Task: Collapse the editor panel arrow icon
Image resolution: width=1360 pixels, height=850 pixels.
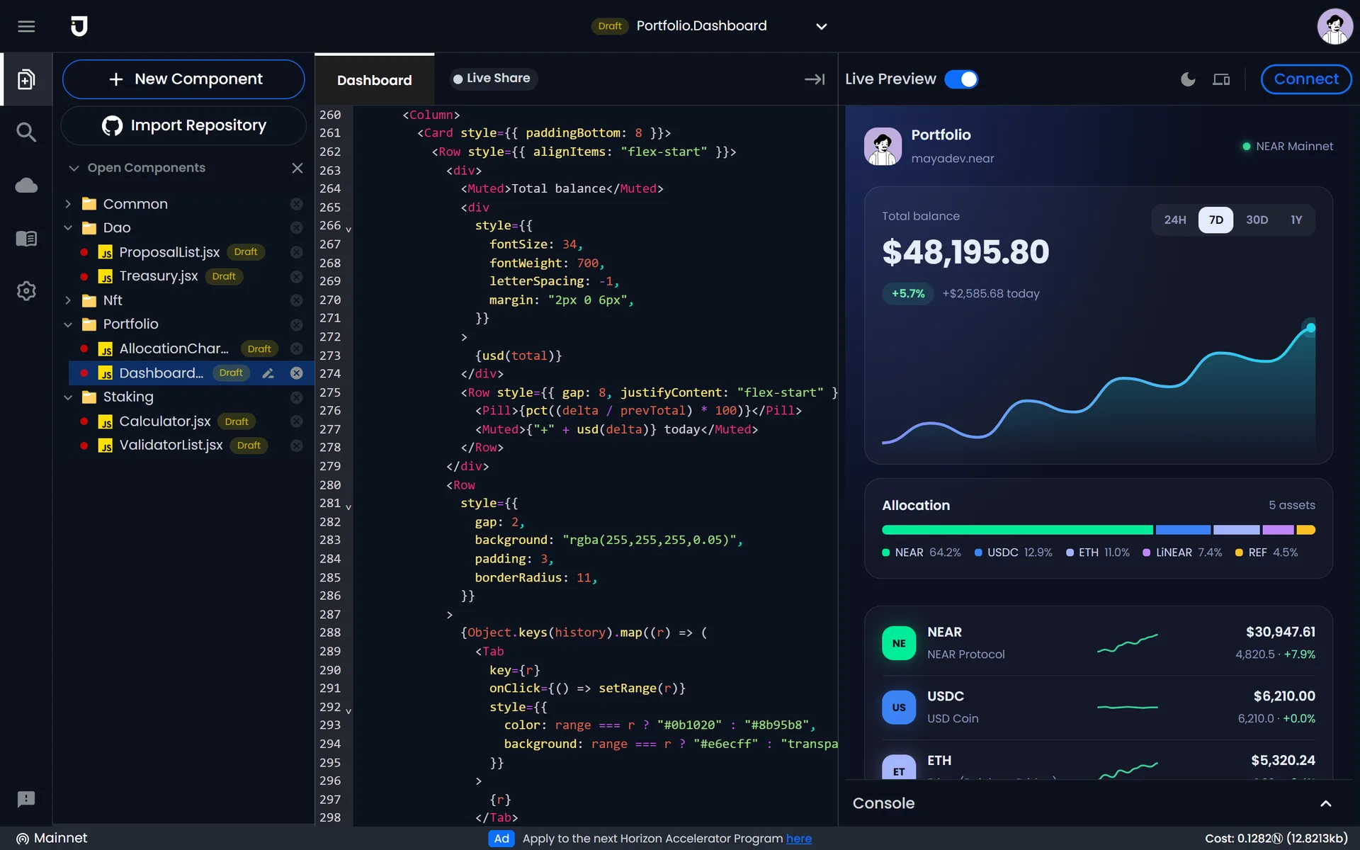Action: [x=815, y=79]
